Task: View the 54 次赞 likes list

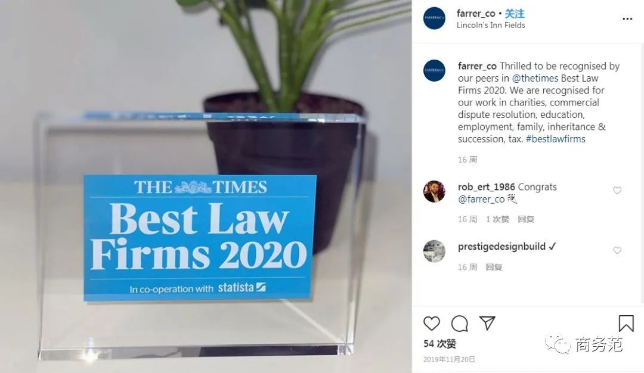Action: pyautogui.click(x=440, y=344)
